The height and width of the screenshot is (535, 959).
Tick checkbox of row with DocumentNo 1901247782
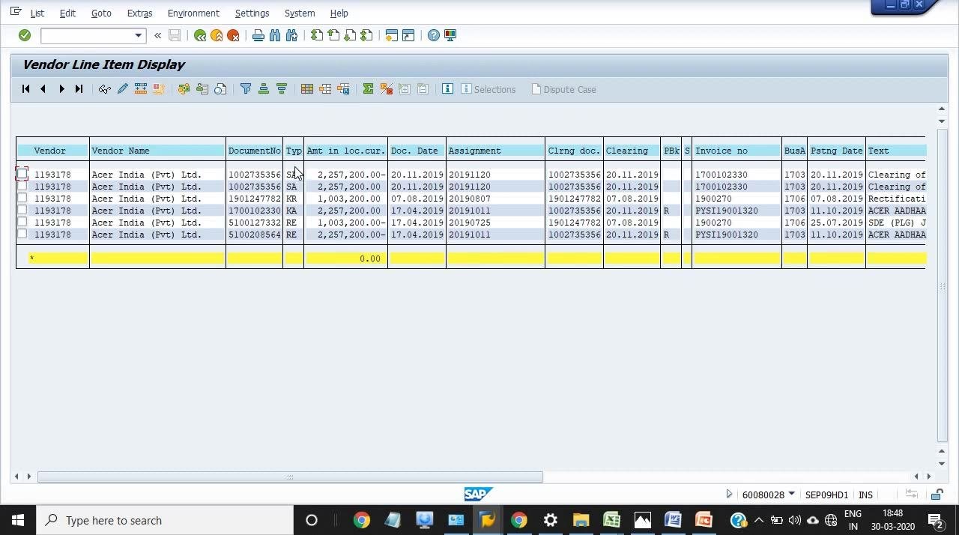22,199
